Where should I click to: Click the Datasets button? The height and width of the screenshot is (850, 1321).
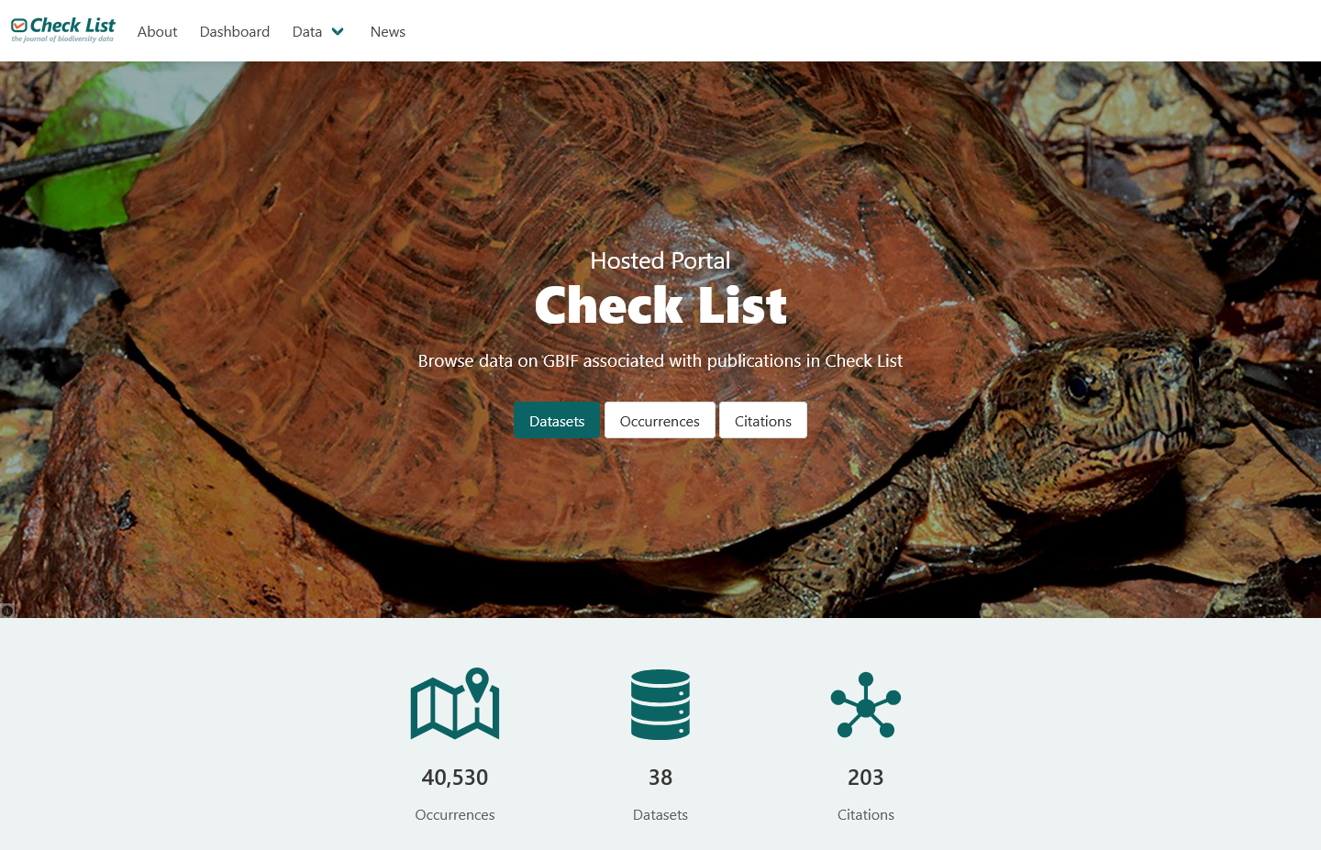(557, 421)
